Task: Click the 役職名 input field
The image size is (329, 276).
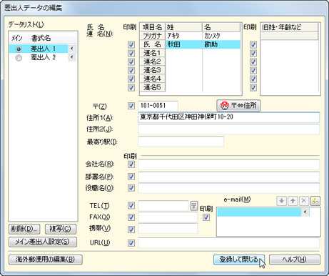Action: [229, 188]
